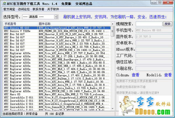Image resolution: width=175 pixels, height=118 pixels.
Task: Select firmware RUU_Pico_HTC_NLD_1.17.404.2
Action: pyautogui.click(x=57, y=69)
